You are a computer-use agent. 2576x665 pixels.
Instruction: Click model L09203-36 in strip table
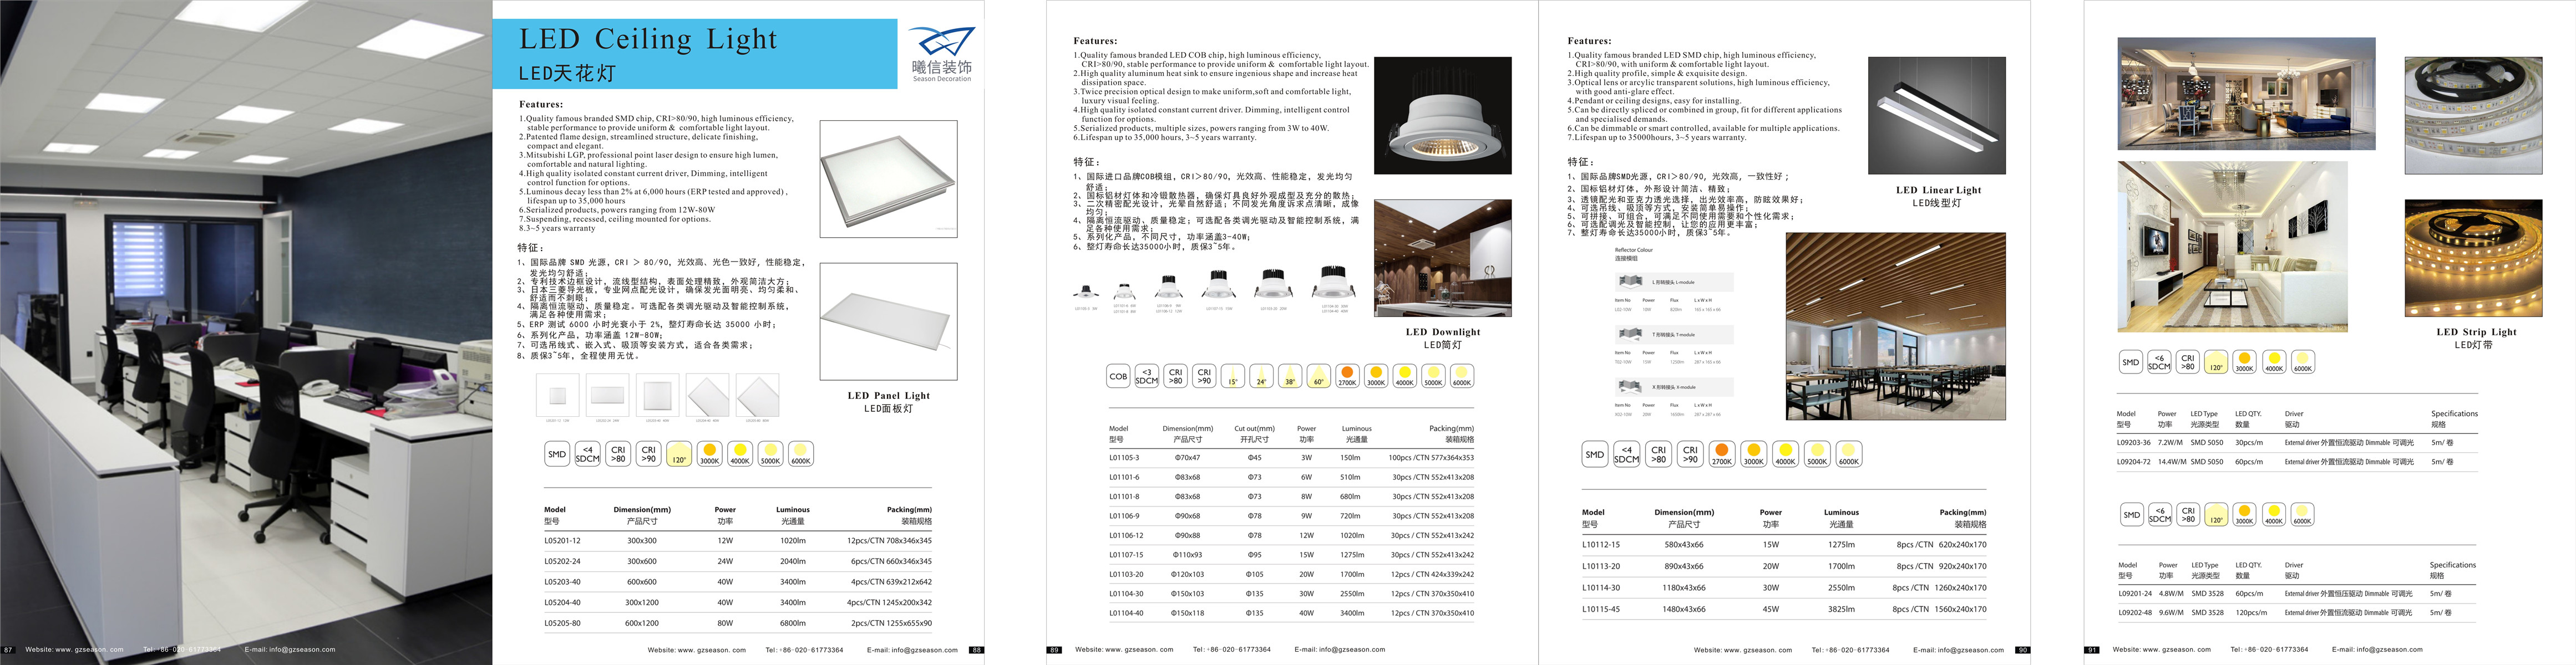point(2134,442)
